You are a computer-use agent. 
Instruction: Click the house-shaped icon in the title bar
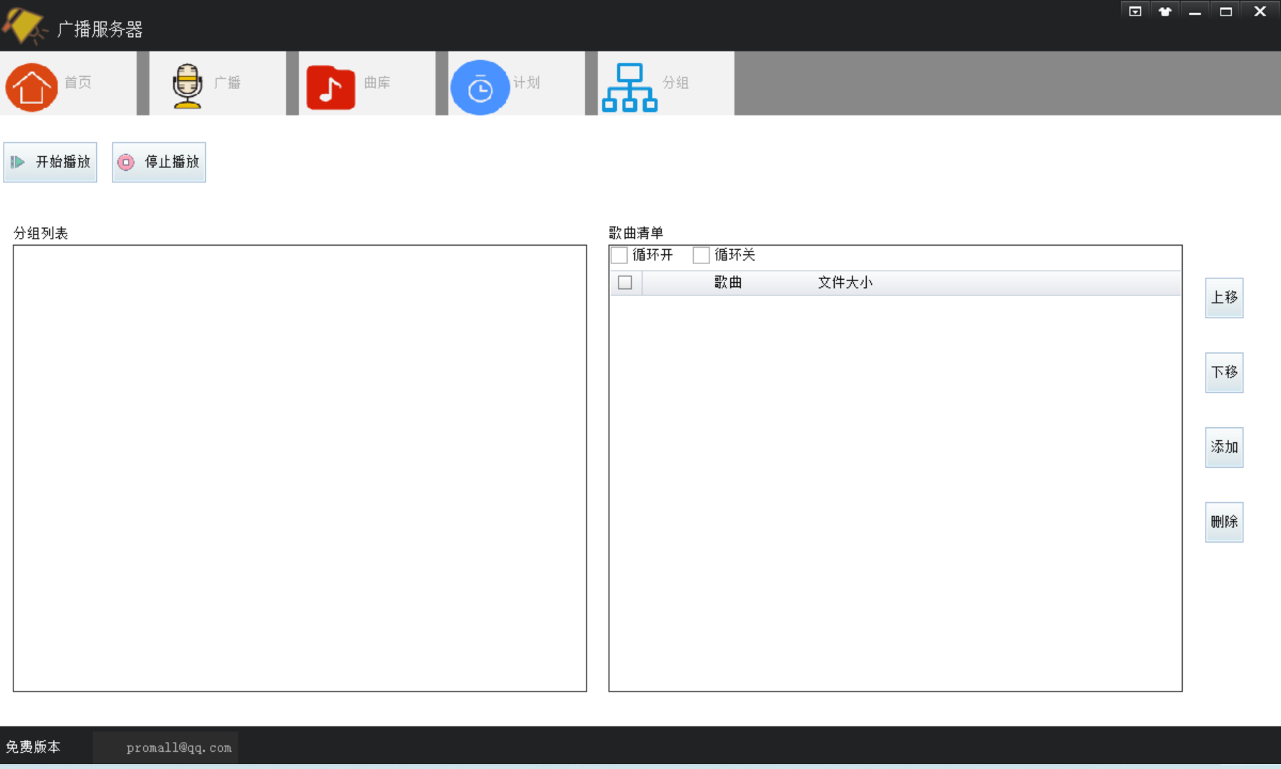(x=1165, y=11)
